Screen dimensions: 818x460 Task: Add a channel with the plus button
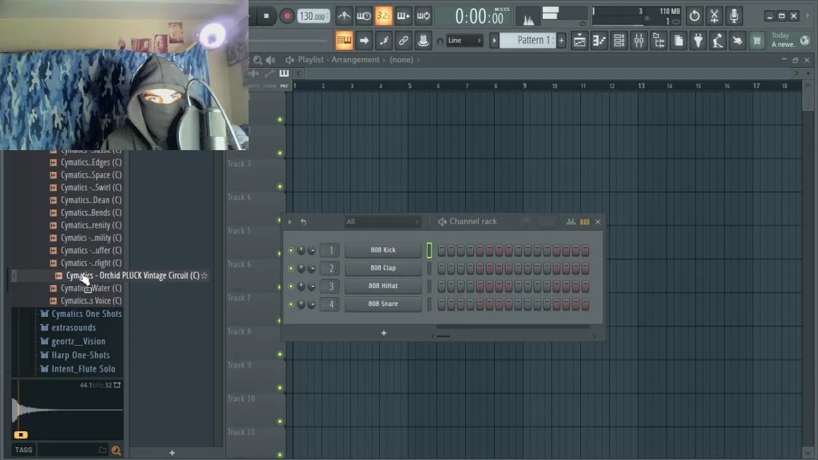[384, 333]
